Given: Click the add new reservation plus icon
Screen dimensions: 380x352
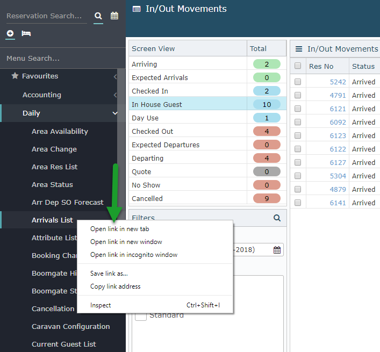Looking at the screenshot, I should coord(10,33).
